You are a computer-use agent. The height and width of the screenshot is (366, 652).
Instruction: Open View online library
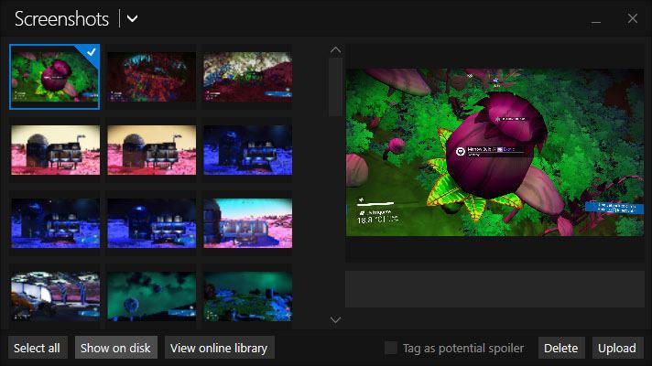point(219,348)
